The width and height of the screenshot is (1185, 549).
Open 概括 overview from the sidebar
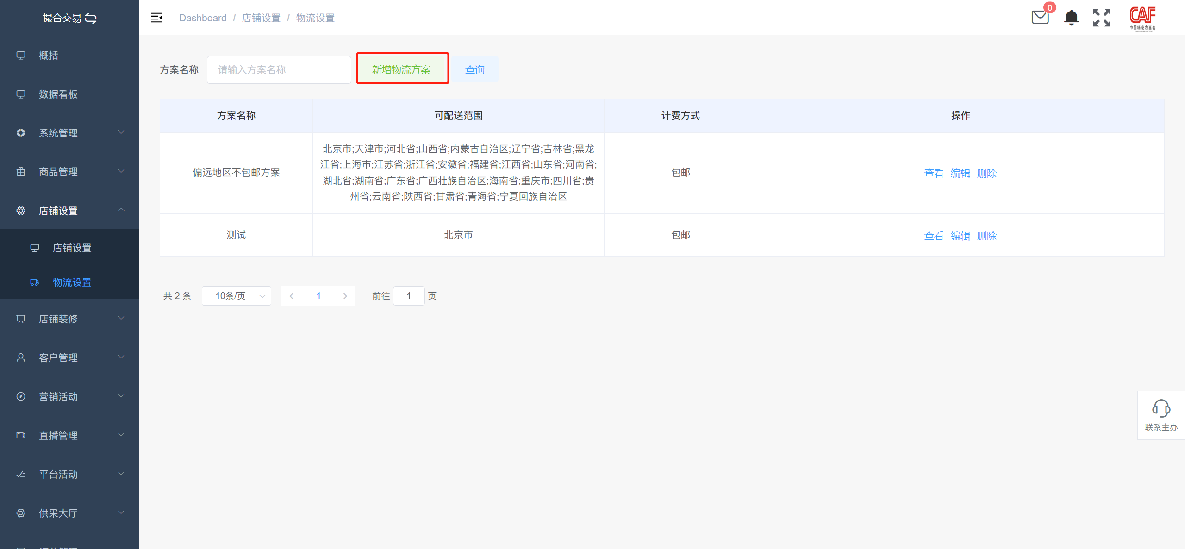(49, 56)
